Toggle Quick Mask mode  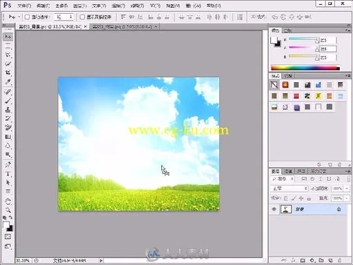(8, 237)
